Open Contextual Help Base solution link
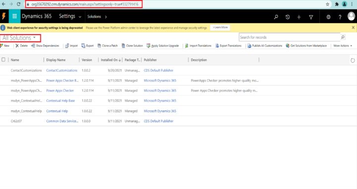The height and width of the screenshot is (189, 357). coord(60,101)
